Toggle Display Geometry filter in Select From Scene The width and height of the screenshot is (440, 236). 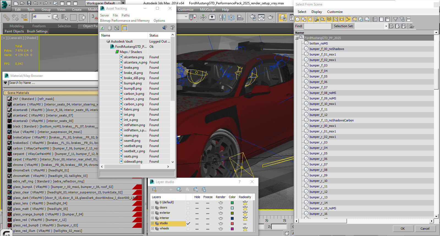(x=297, y=19)
